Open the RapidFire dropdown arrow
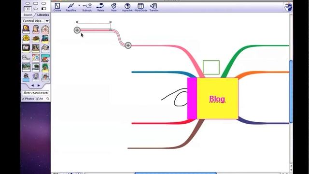This screenshot has width=309, height=174. pyautogui.click(x=79, y=5)
